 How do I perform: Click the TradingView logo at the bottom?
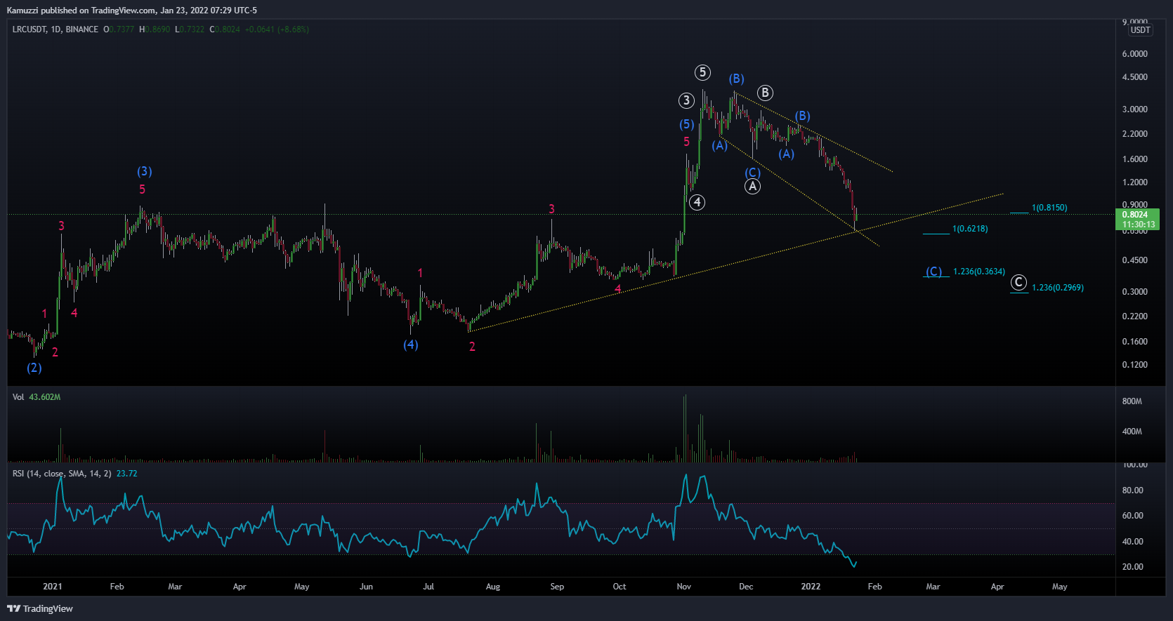40,608
